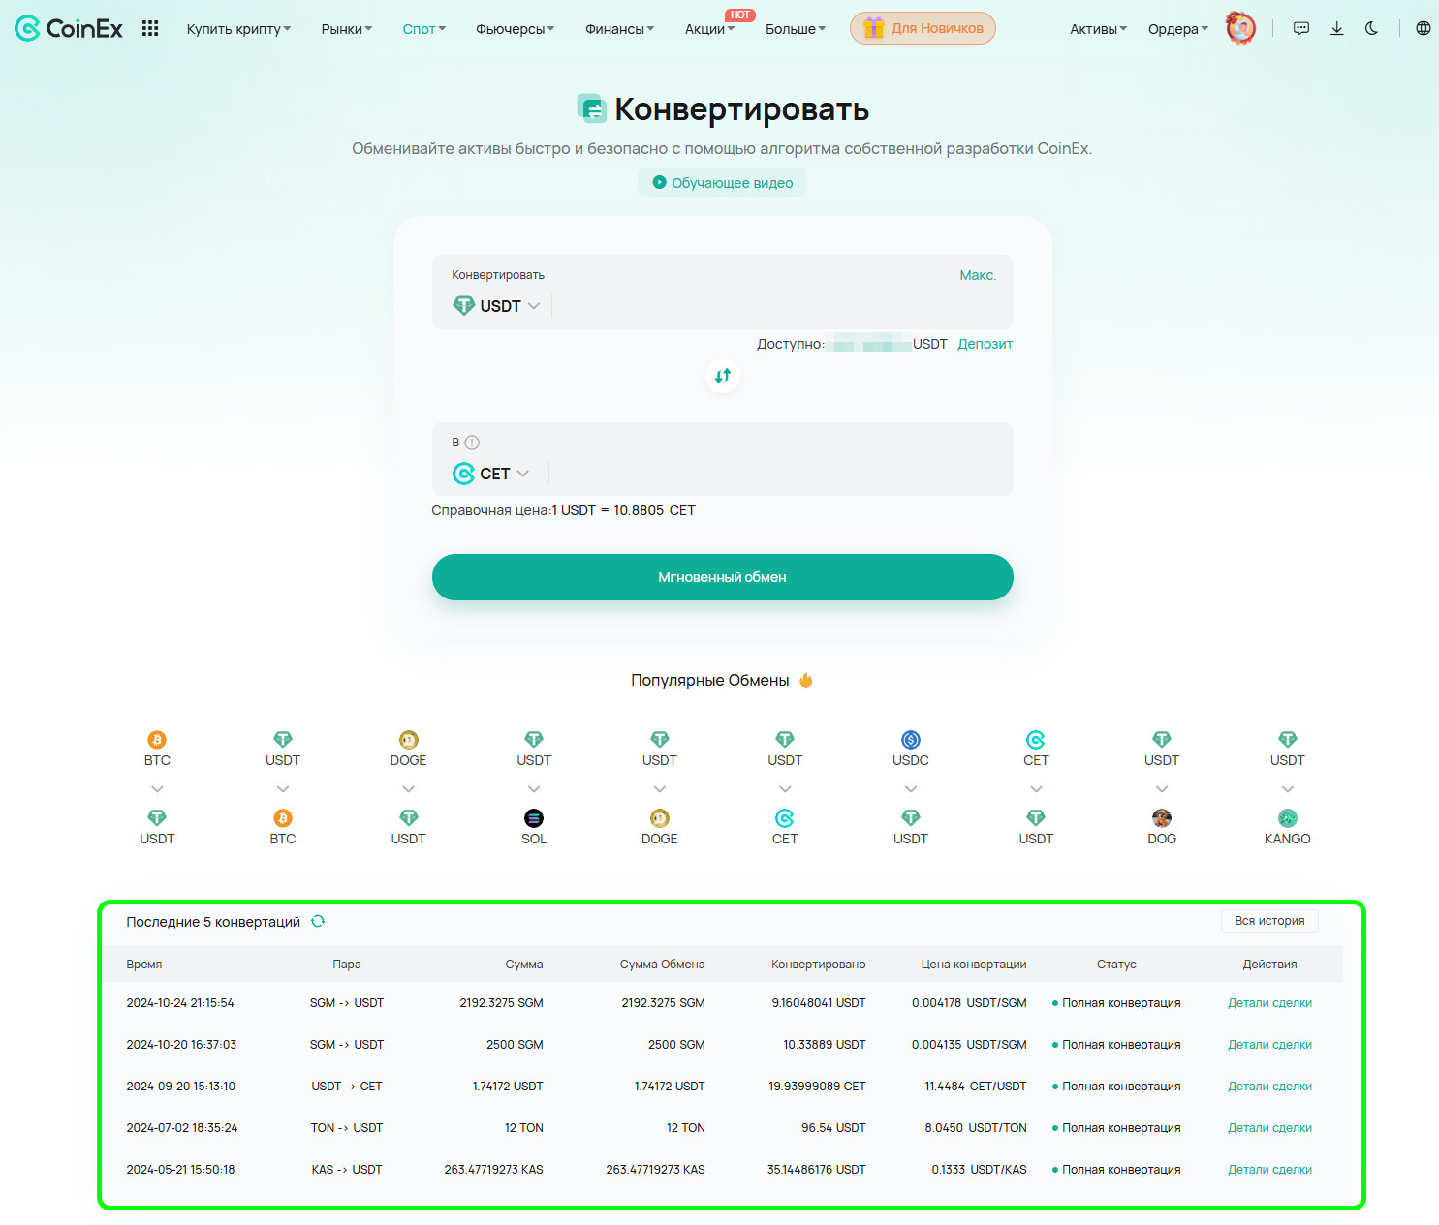Viewport: 1439px width, 1225px height.
Task: Open Вся история conversions
Action: 1269,921
